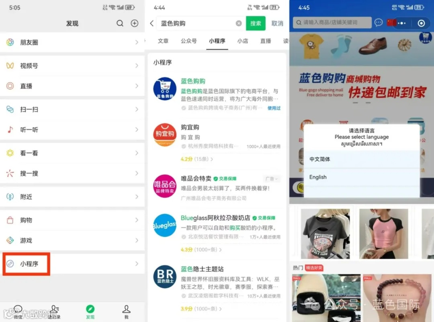Click the 使用过 label on 蓝色购购
The width and height of the screenshot is (434, 322).
[274, 108]
